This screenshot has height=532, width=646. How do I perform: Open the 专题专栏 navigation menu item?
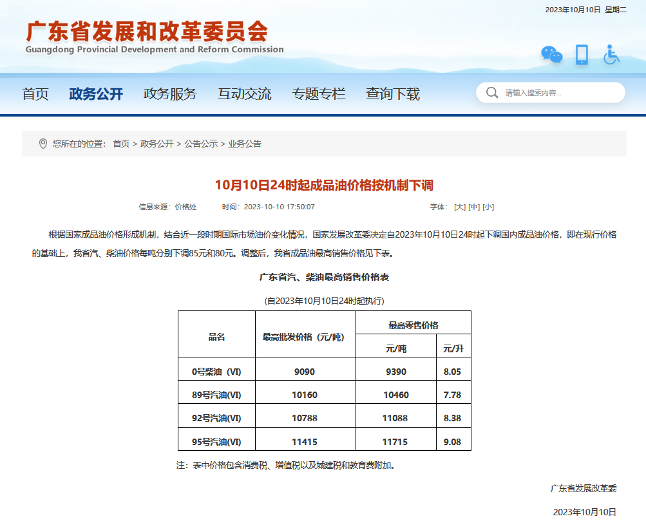pos(319,94)
